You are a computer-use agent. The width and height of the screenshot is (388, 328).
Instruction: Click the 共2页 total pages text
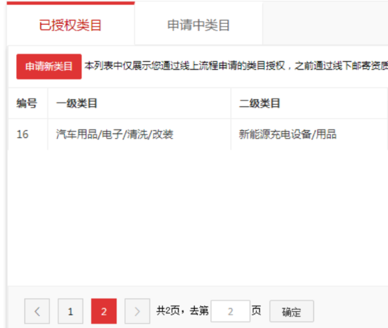click(x=168, y=310)
